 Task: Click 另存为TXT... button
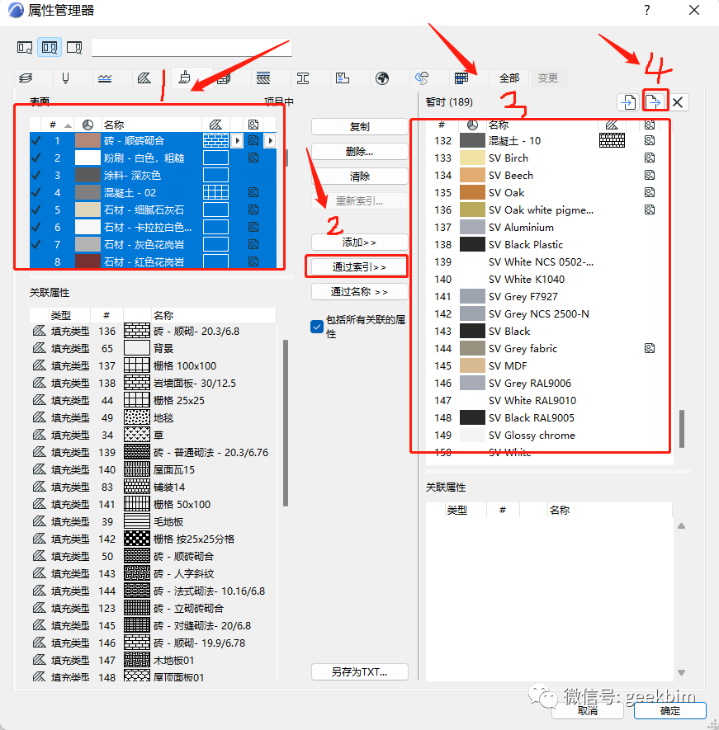click(360, 671)
